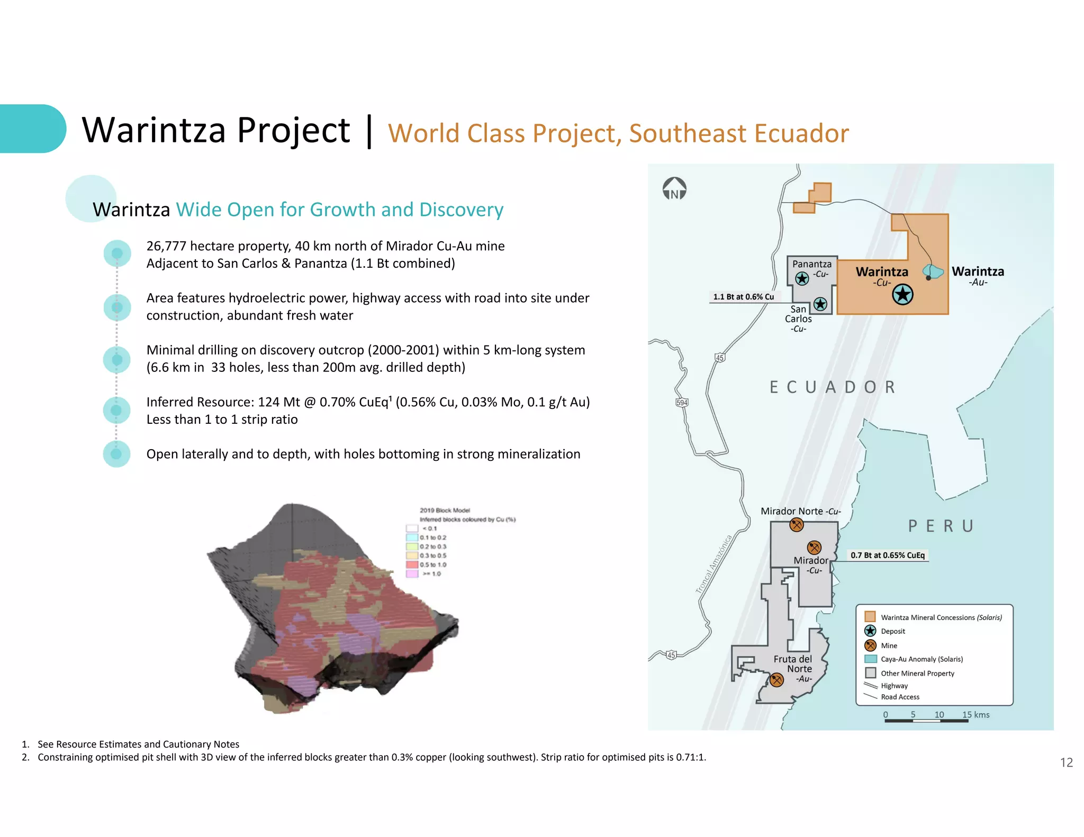Click the page number 12

pos(1067,762)
